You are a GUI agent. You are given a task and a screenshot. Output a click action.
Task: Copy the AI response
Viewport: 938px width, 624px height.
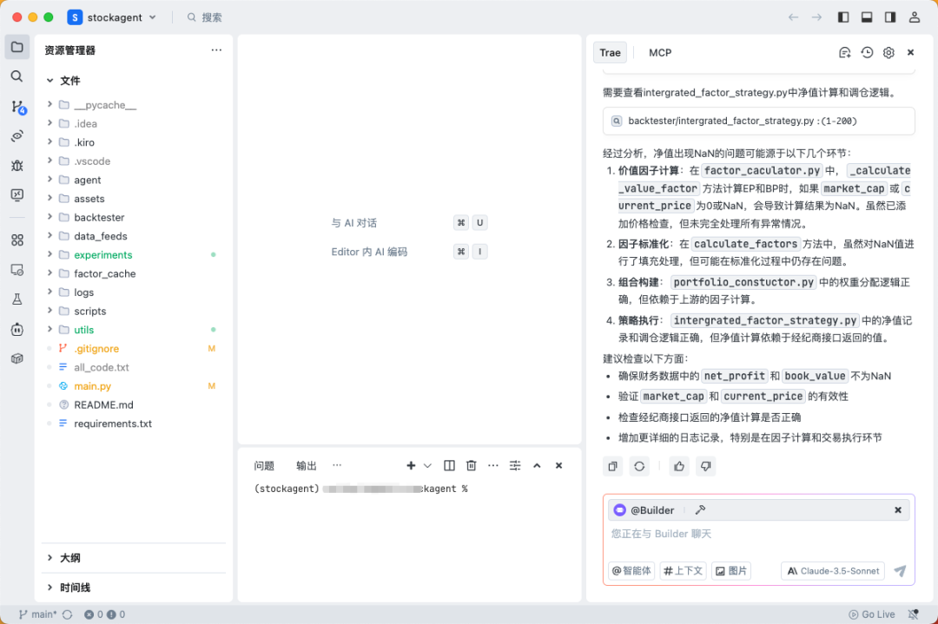point(612,466)
